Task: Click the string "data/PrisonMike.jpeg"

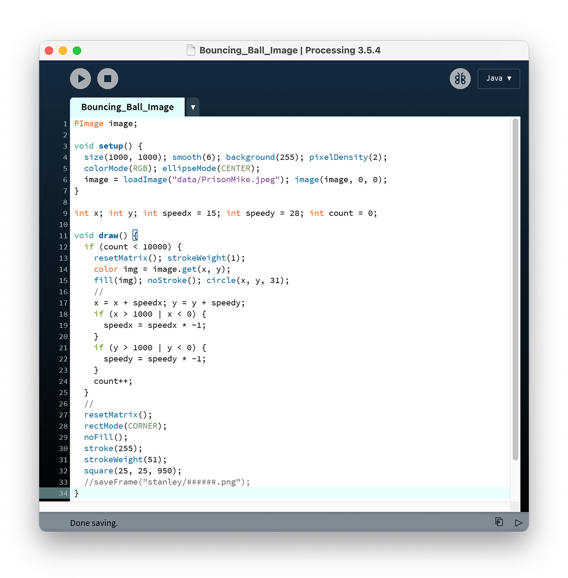Action: pos(226,180)
